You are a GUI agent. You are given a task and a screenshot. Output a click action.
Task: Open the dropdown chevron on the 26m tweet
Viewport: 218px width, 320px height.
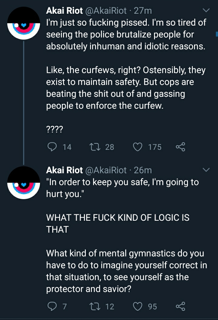pyautogui.click(x=206, y=170)
